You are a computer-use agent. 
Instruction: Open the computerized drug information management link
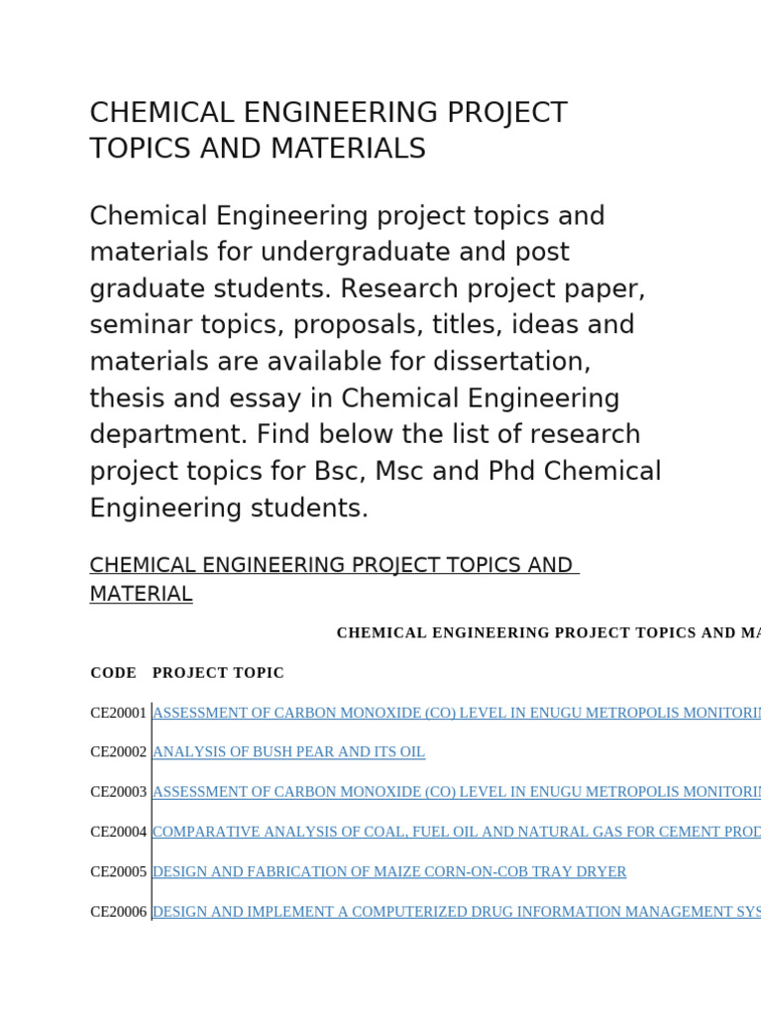pos(456,912)
